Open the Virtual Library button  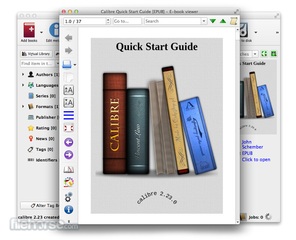36,54
